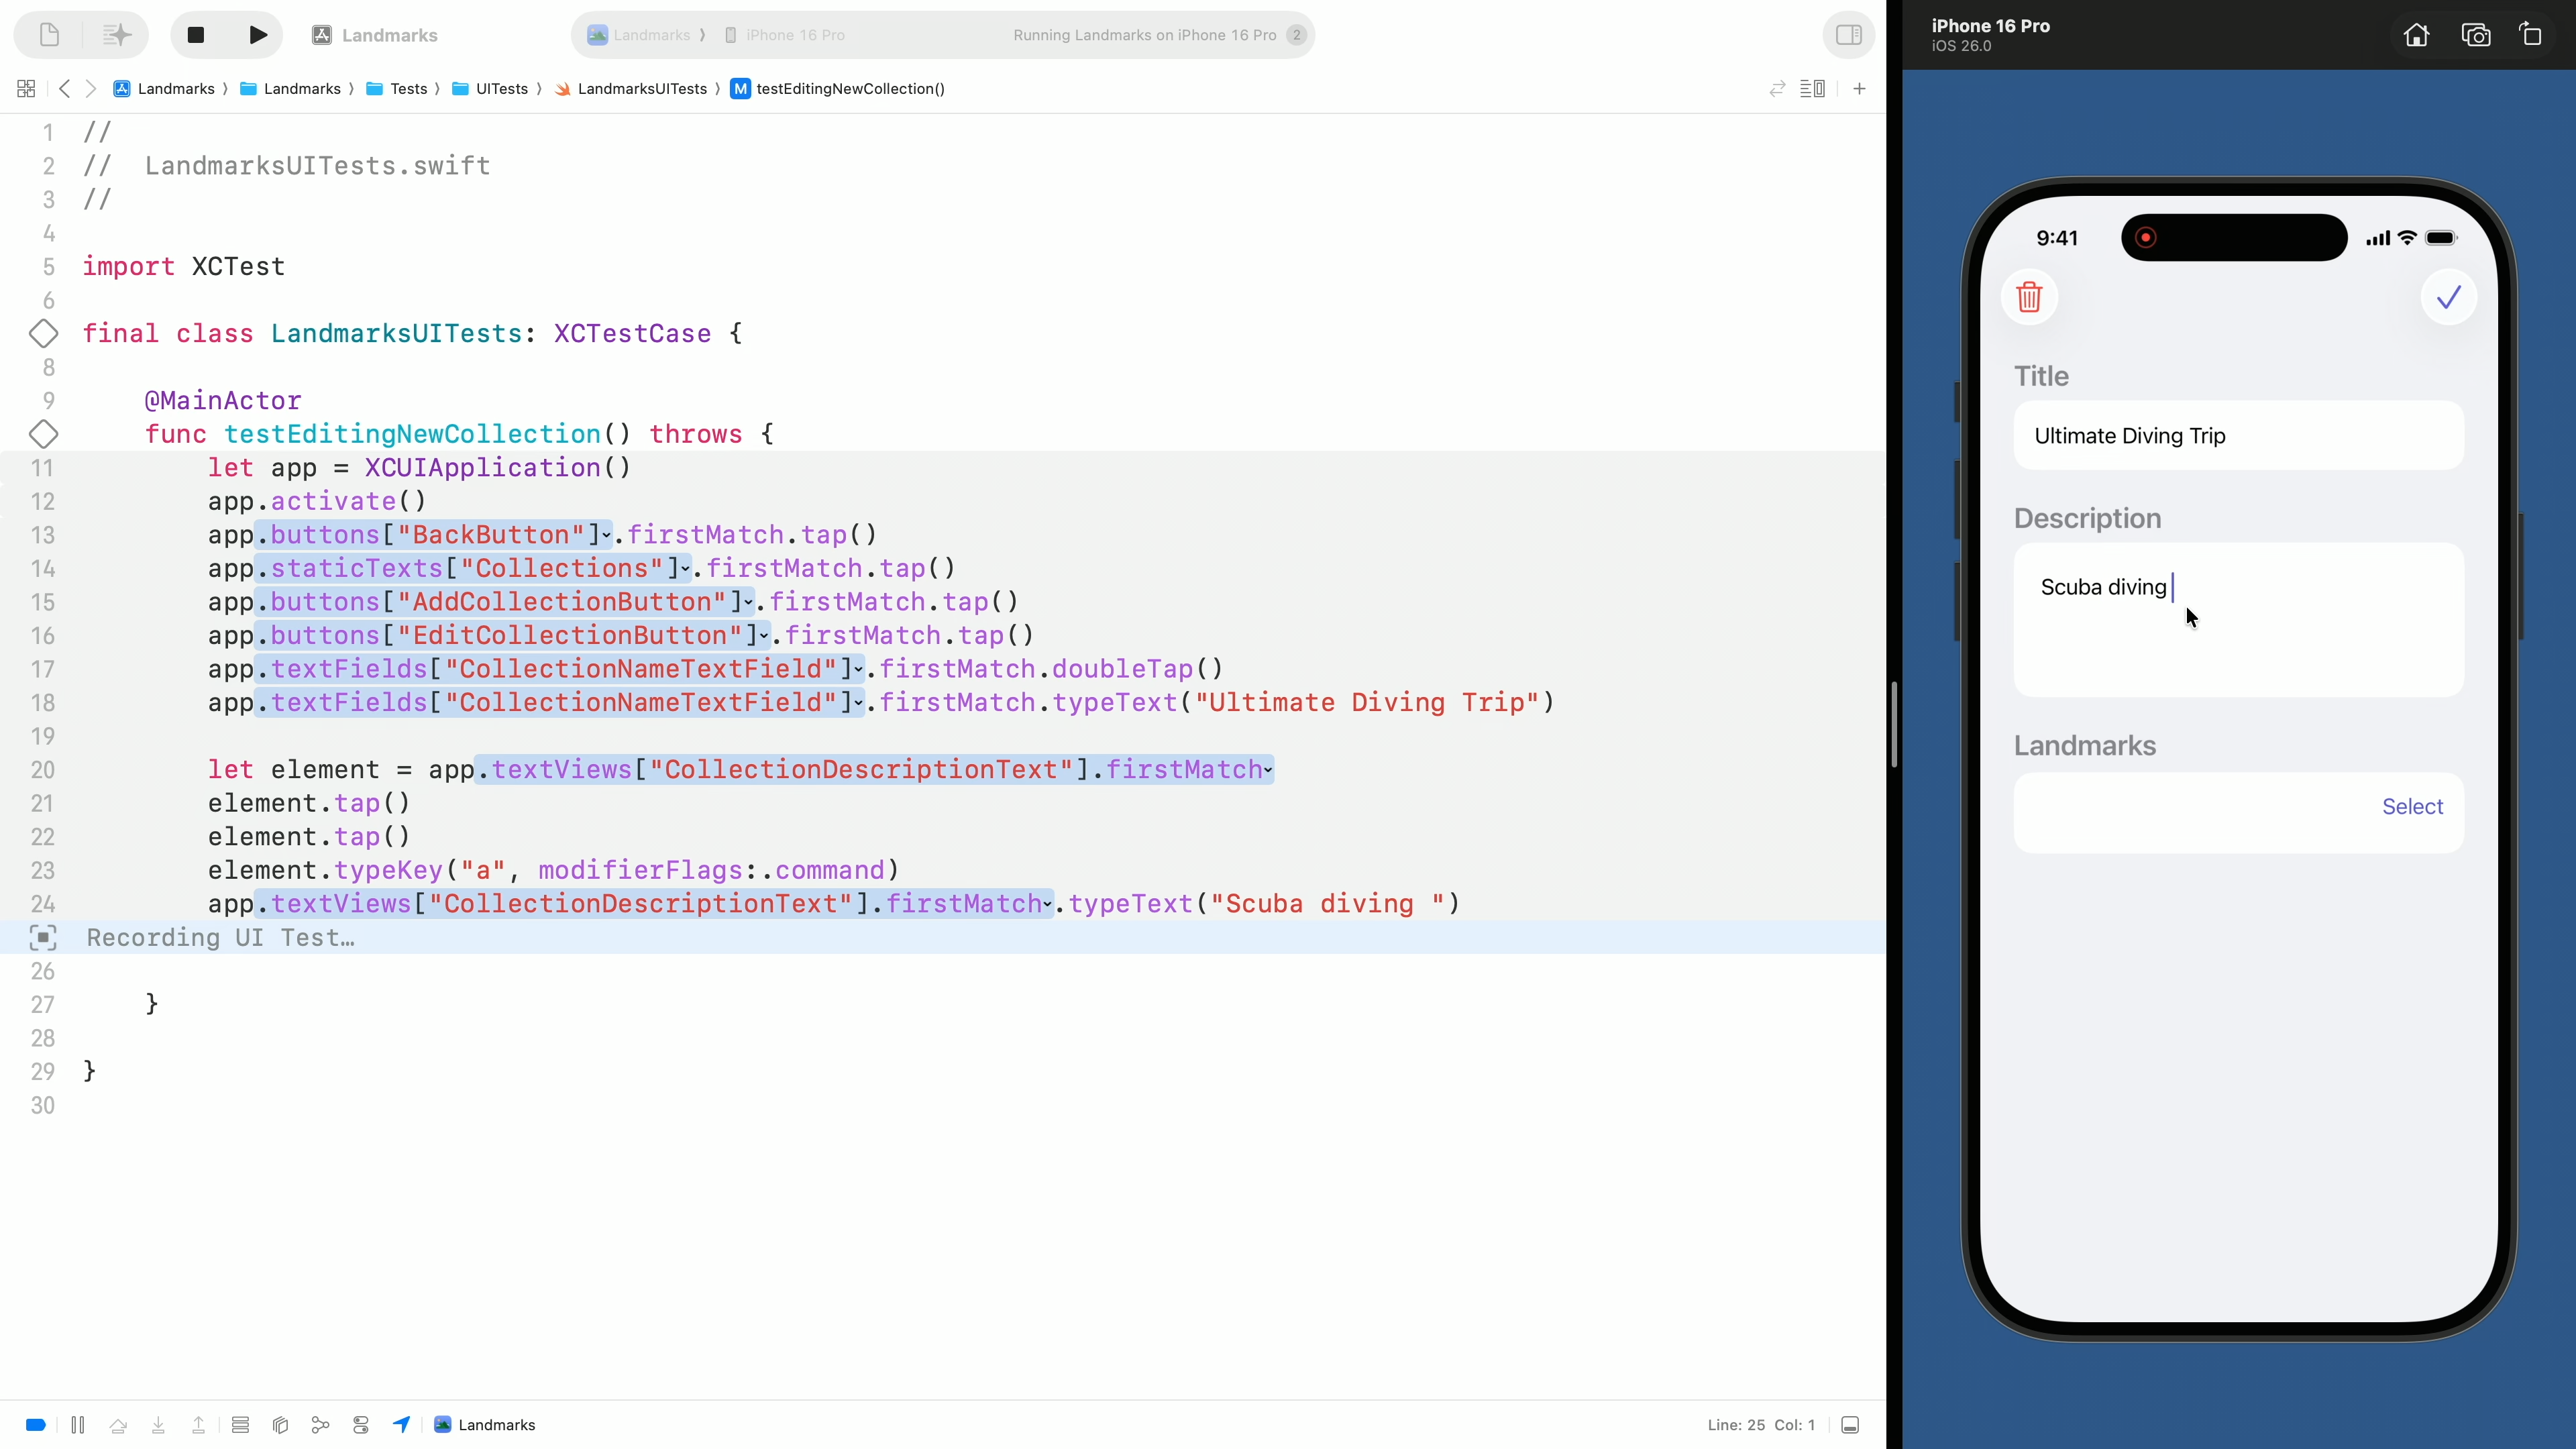Take a simulator screenshot with camera icon
2576x1449 pixels.
(x=2475, y=35)
